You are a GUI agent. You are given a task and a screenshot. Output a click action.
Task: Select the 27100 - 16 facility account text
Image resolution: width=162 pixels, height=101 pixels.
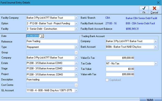[111, 23]
